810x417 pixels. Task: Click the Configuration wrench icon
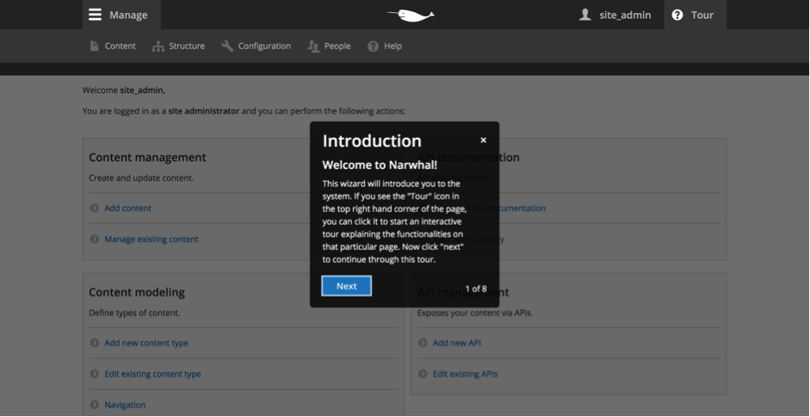coord(227,47)
